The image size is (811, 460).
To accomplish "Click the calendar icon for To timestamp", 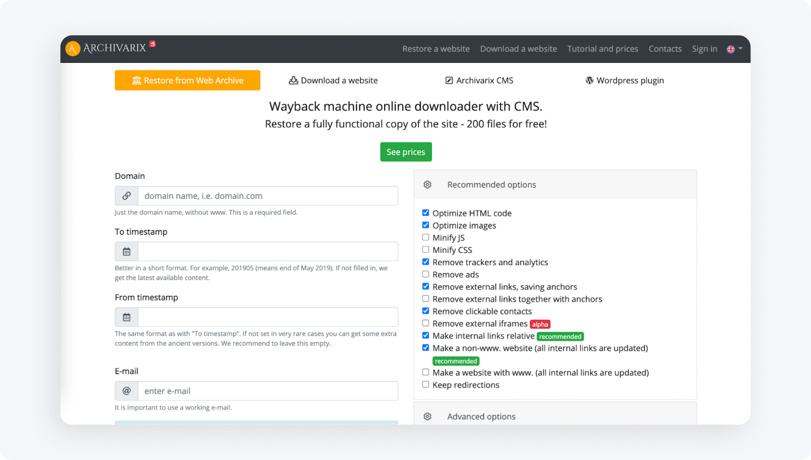I will click(126, 252).
